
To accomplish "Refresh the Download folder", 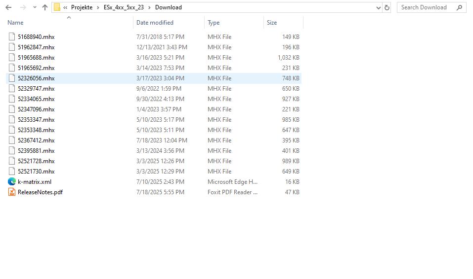I will [387, 8].
